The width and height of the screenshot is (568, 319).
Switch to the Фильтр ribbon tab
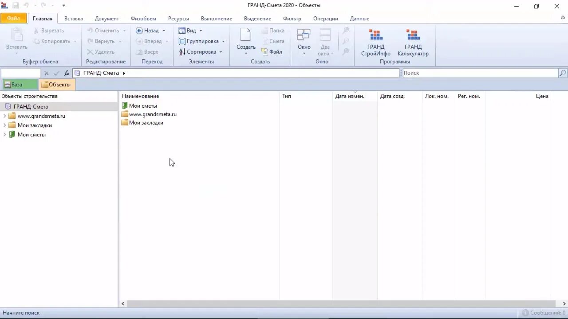[292, 19]
